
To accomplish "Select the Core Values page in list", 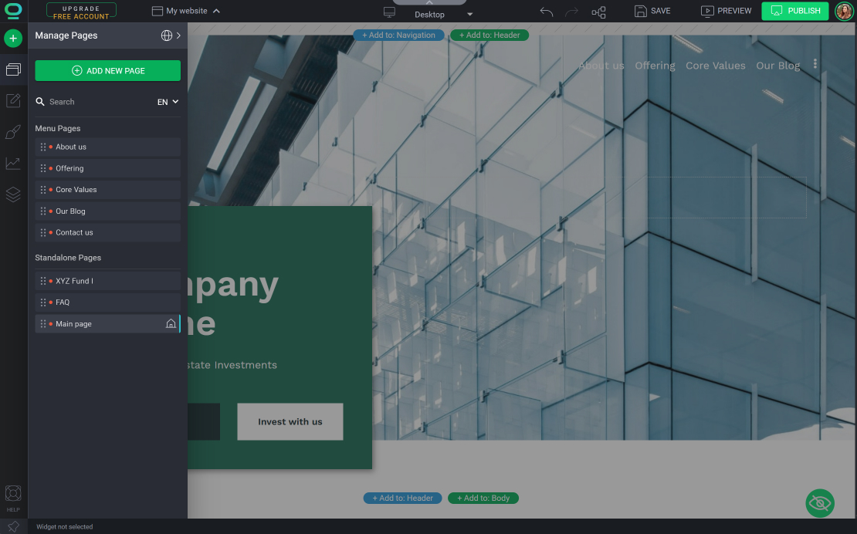I will (107, 190).
